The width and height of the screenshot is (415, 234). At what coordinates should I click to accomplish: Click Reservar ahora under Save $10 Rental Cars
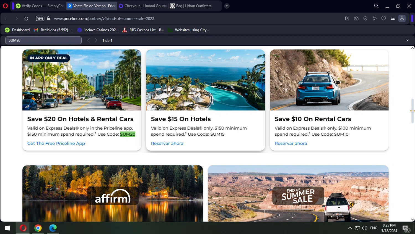point(291,143)
